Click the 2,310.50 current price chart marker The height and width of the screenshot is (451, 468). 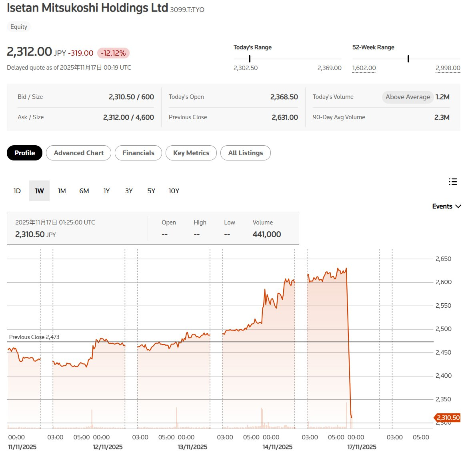click(447, 417)
